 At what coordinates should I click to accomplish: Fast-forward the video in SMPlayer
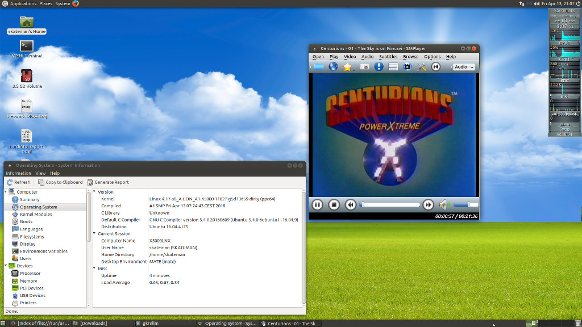pyautogui.click(x=428, y=204)
